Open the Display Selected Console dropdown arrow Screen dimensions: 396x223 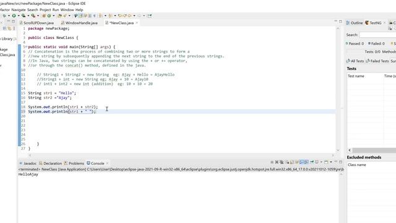[x=321, y=162]
